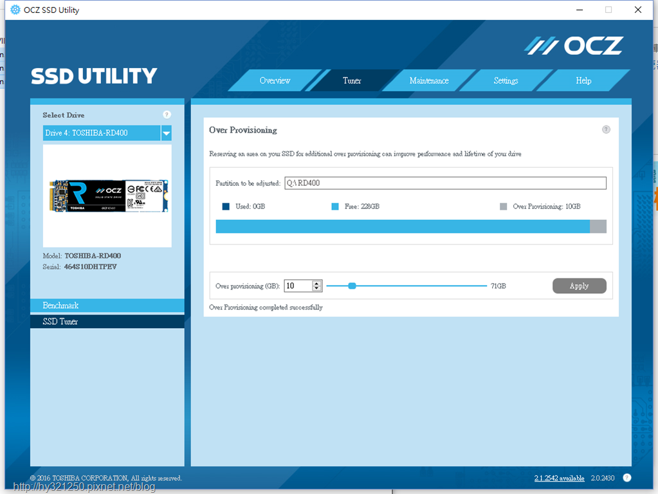The height and width of the screenshot is (494, 658).
Task: Go to the Settings tab
Action: [x=506, y=80]
